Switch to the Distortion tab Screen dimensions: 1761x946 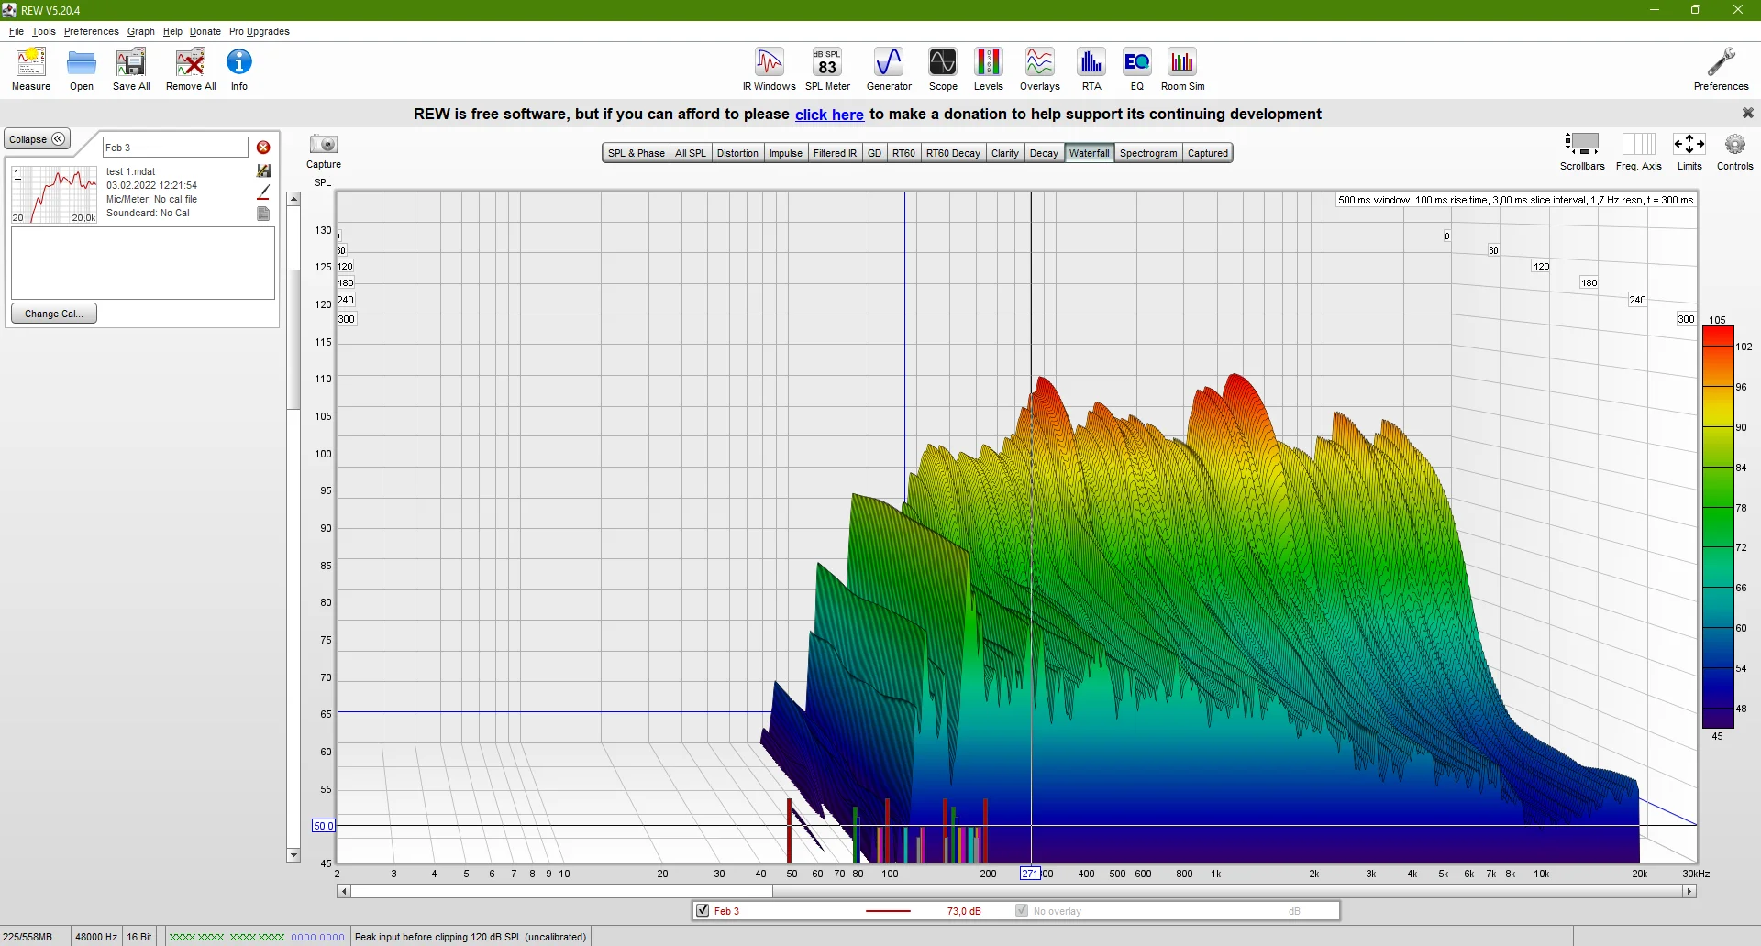(x=737, y=153)
